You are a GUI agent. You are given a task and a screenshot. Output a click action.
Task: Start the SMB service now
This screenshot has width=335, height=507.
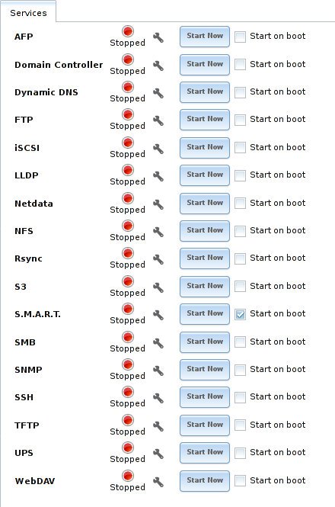click(205, 342)
